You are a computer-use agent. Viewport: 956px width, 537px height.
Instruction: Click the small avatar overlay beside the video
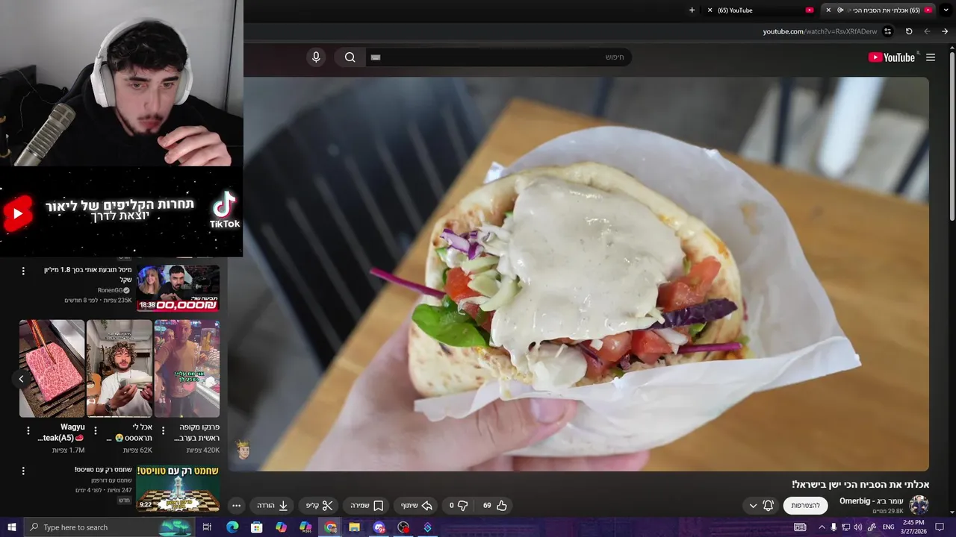pos(243,449)
